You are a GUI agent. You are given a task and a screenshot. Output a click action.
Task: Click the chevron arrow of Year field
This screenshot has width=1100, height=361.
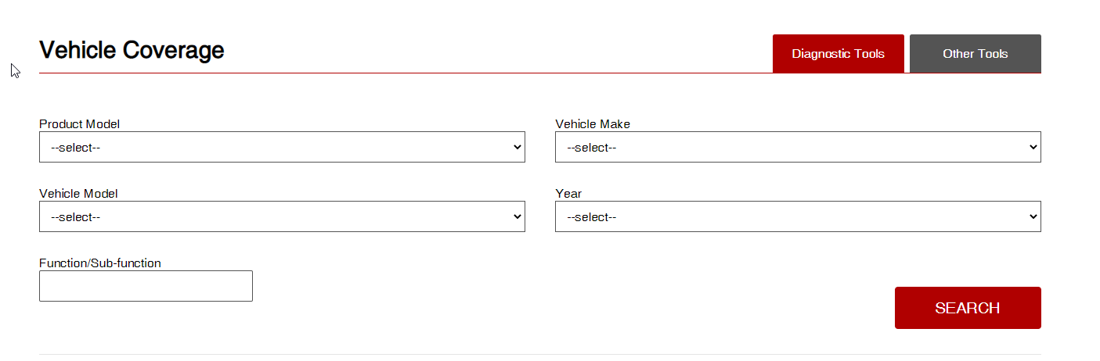1033,216
